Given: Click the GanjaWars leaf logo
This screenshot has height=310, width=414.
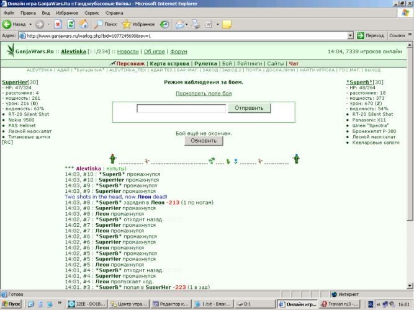Looking at the screenshot, I should pos(10,50).
